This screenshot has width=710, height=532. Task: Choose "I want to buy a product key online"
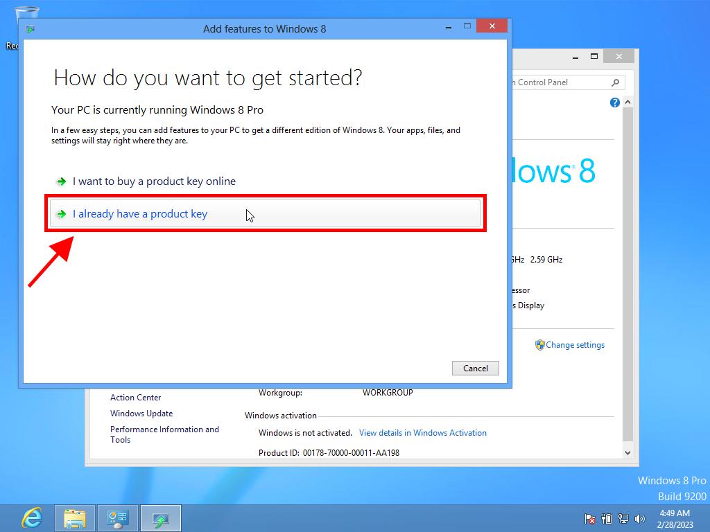[154, 181]
